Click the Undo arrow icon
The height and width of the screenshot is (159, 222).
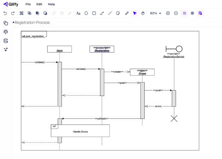5,13
